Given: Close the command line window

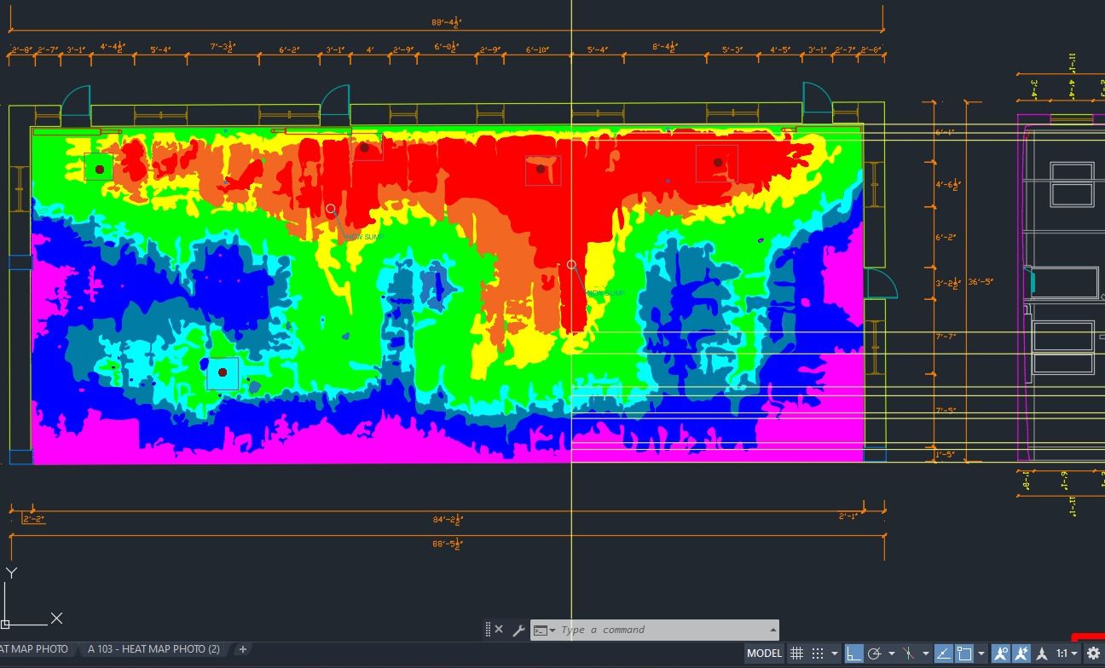Looking at the screenshot, I should point(499,631).
